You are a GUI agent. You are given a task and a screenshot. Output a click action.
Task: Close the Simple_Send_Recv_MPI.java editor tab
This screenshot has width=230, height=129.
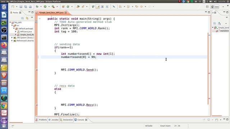(66, 13)
